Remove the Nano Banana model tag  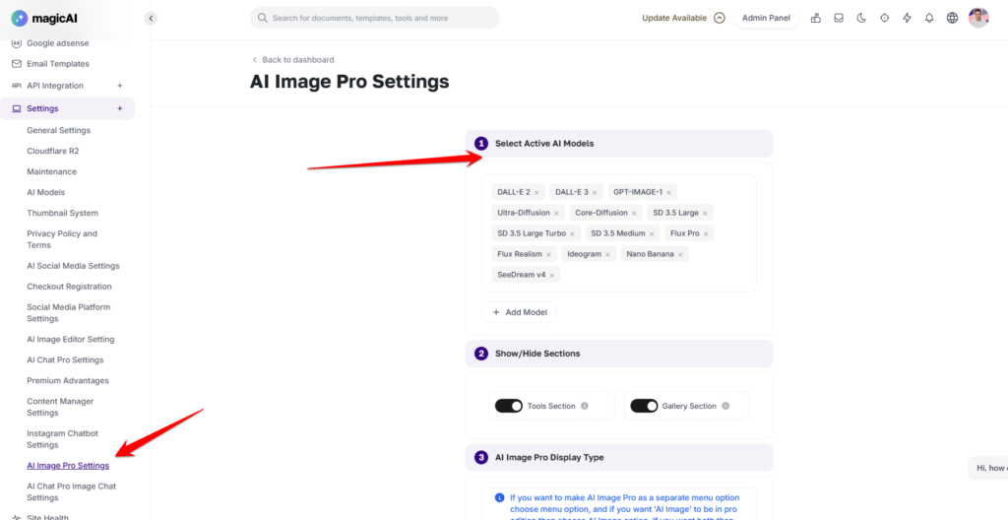click(681, 254)
